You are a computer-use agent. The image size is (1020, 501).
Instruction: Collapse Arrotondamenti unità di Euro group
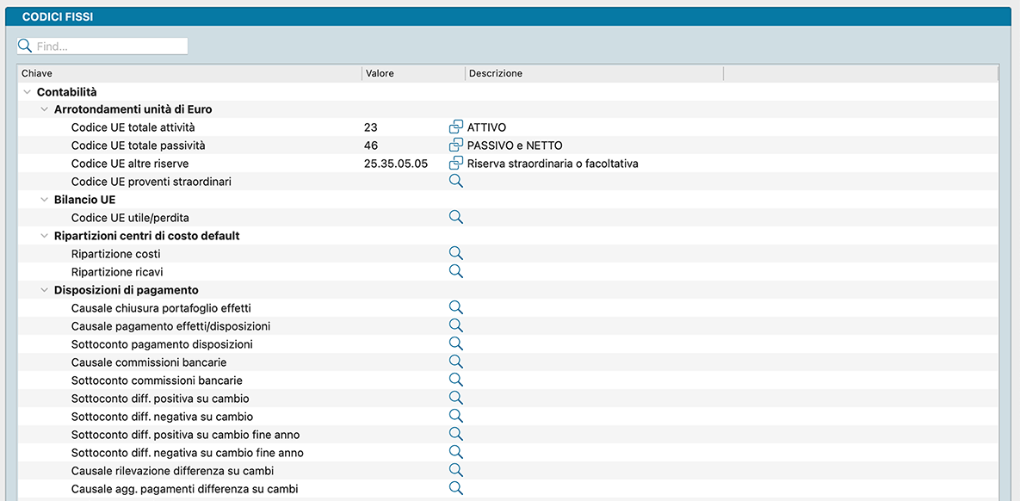(45, 110)
